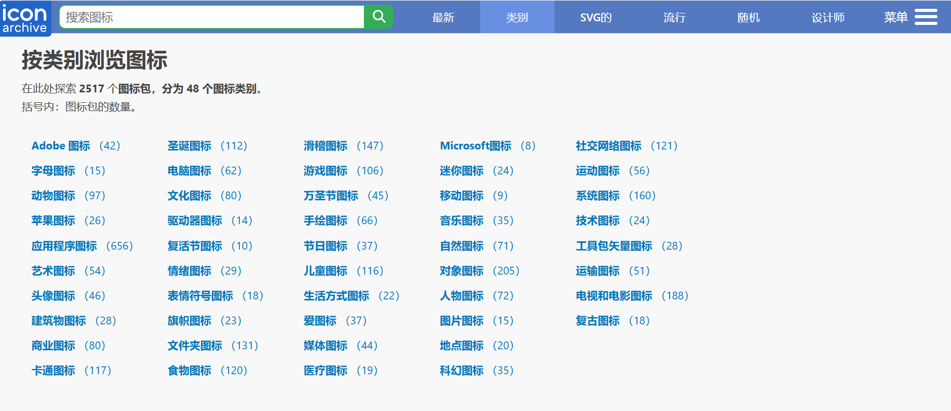Select the 类别 tab
The image size is (951, 411).
pos(517,17)
